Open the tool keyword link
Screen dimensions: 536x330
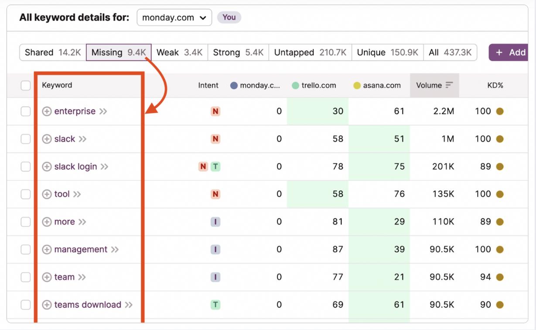(62, 194)
